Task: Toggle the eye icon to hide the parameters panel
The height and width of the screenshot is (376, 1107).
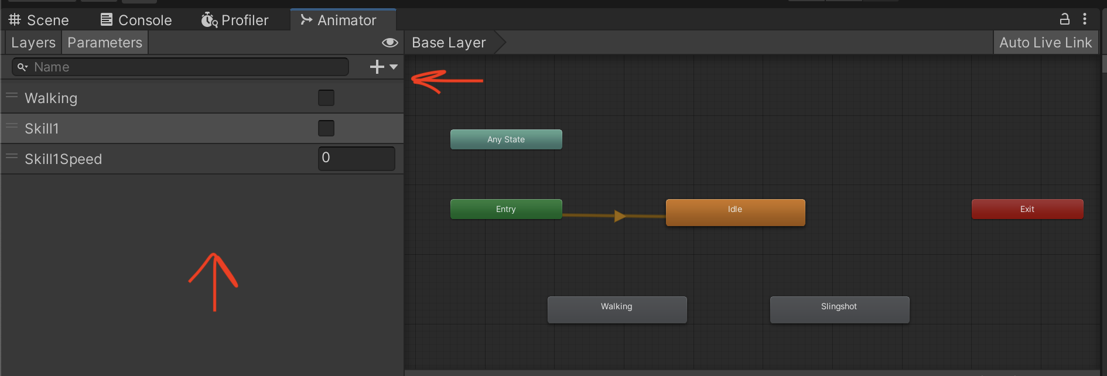Action: [x=389, y=43]
